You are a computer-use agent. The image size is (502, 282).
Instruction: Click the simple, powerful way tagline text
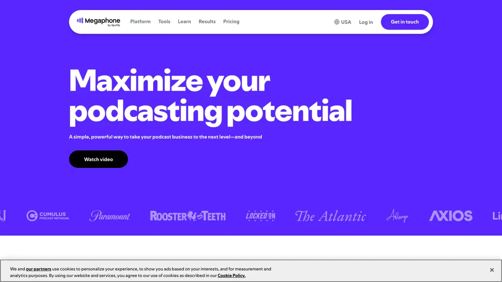pos(165,137)
